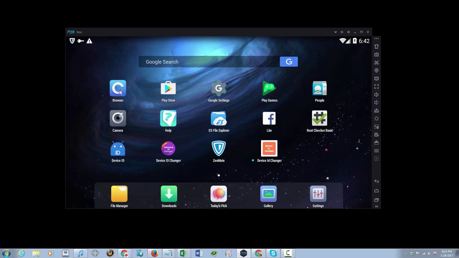Click Nox sidebar My Computer icon
459x258 pixels.
click(x=377, y=78)
